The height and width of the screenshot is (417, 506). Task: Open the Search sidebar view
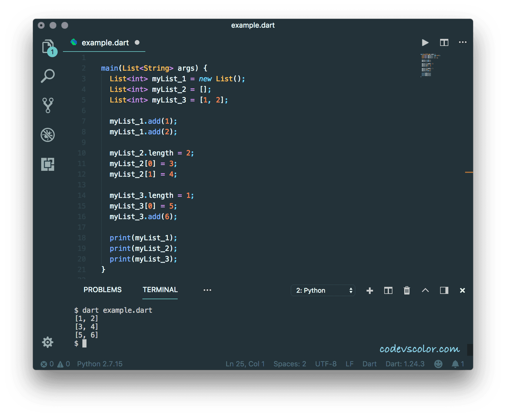click(x=48, y=76)
